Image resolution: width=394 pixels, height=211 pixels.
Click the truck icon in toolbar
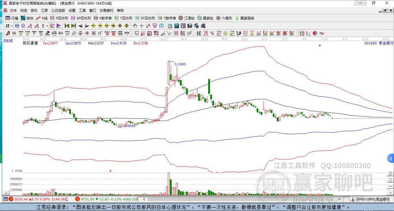pos(203,26)
